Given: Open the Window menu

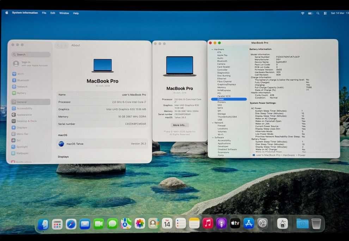Looking at the screenshot, I should pyautogui.click(x=64, y=13).
